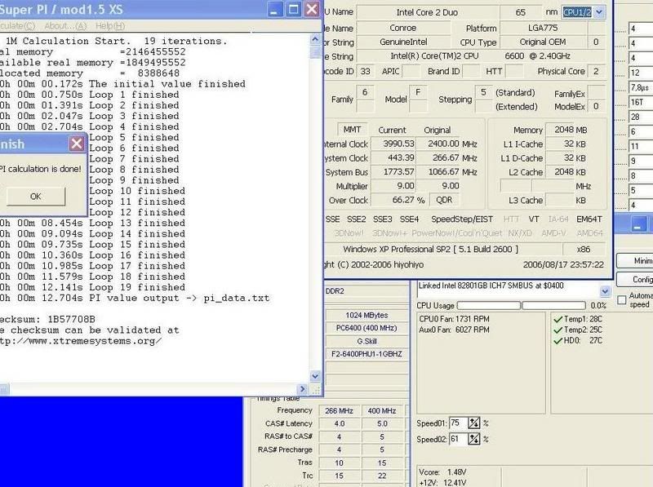Open the timing dropdown showing 12
This screenshot has width=653, height=487.
coord(641,73)
